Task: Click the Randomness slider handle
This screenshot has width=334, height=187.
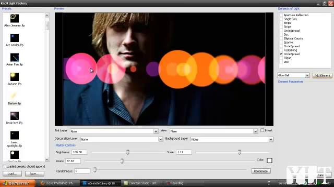Action: 95,170
